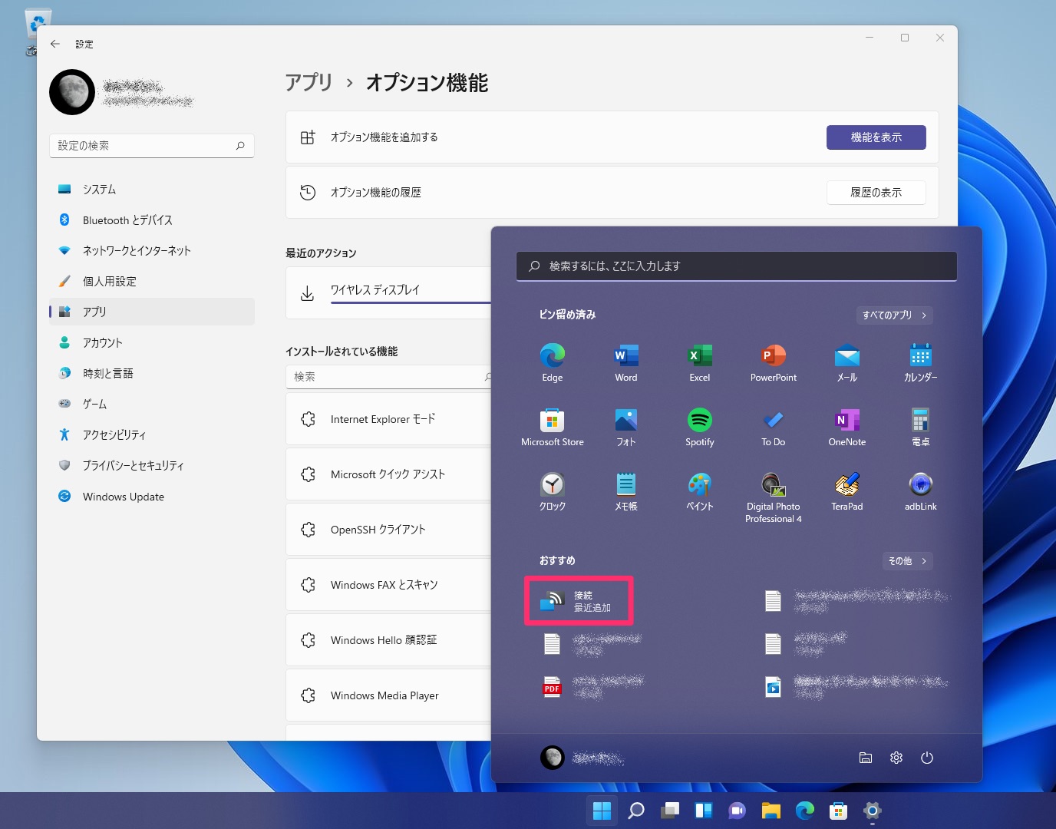Viewport: 1056px width, 829px height.
Task: Select アカウント in sidebar
Action: pos(152,342)
